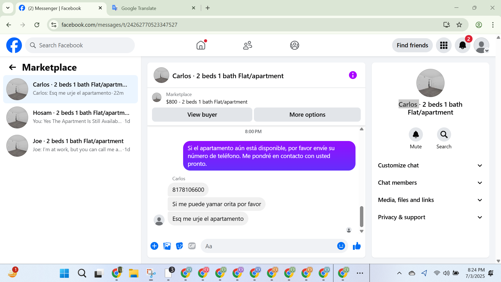Open the Home feed icon
The image size is (501, 282).
[x=201, y=45]
